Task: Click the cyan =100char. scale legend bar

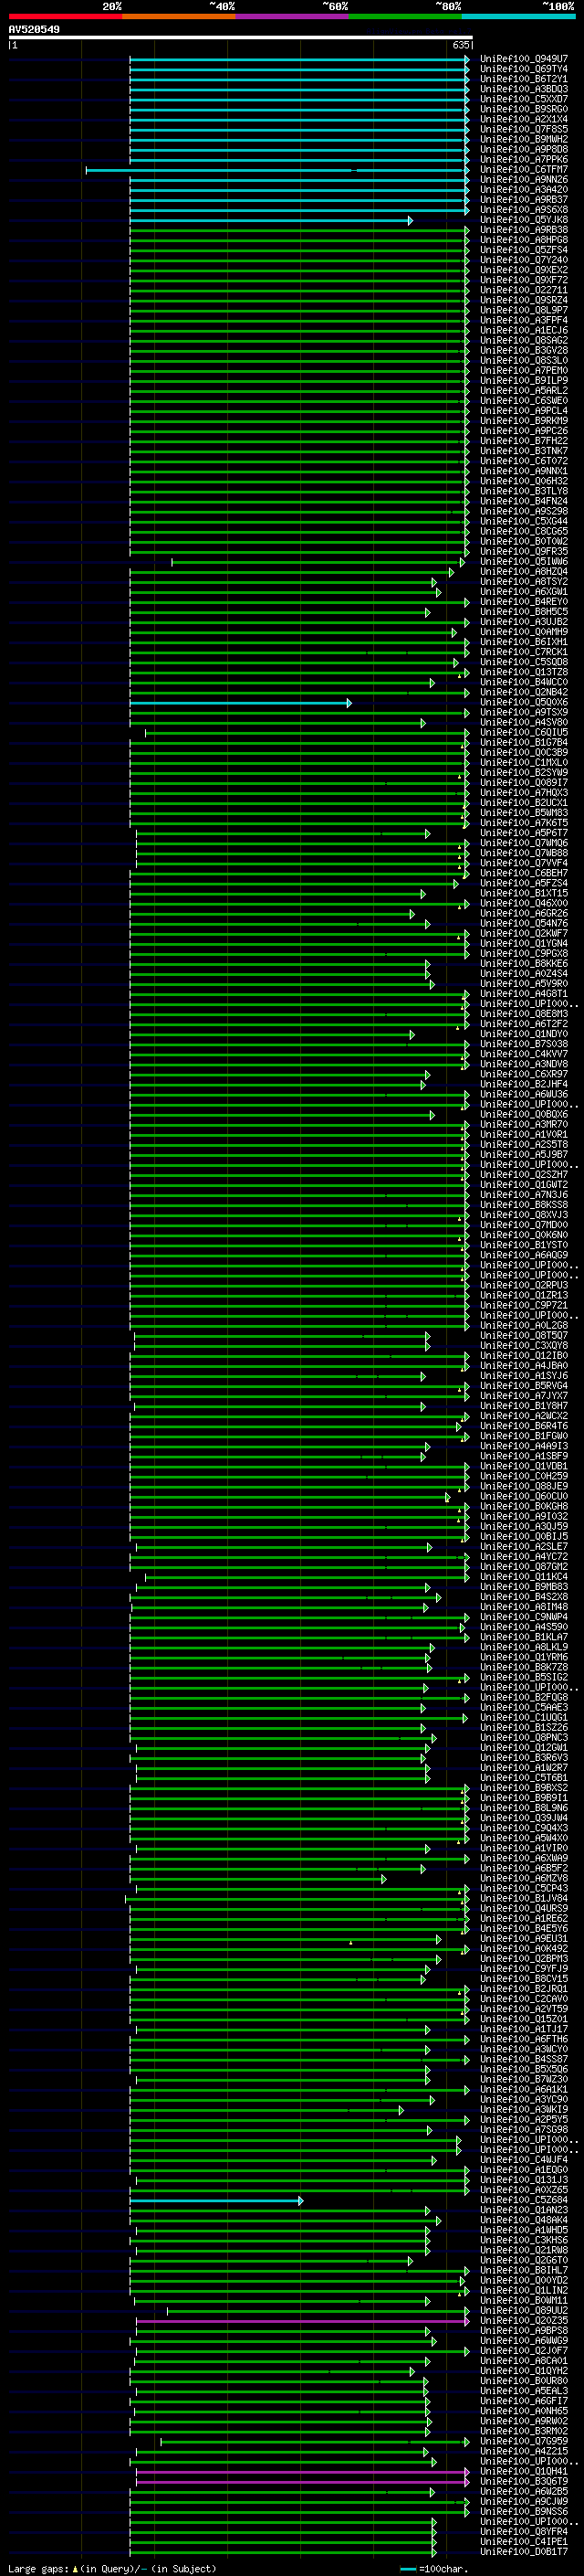Action: pyautogui.click(x=408, y=2569)
